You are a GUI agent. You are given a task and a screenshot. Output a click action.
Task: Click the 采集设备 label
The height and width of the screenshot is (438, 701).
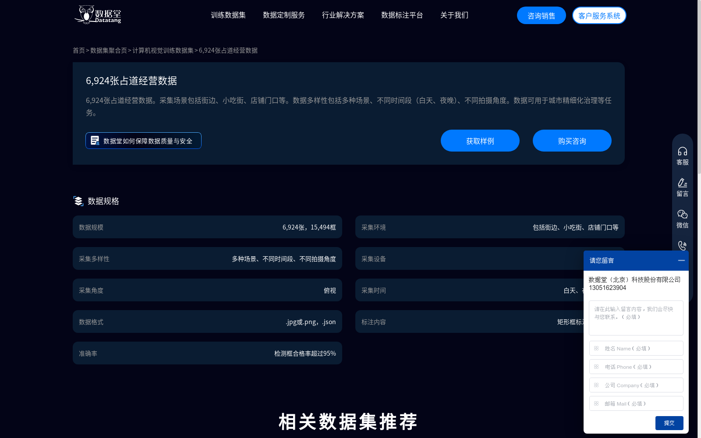pos(374,259)
